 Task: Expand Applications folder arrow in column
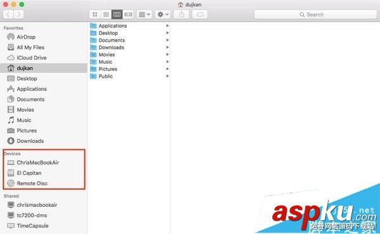pyautogui.click(x=167, y=26)
